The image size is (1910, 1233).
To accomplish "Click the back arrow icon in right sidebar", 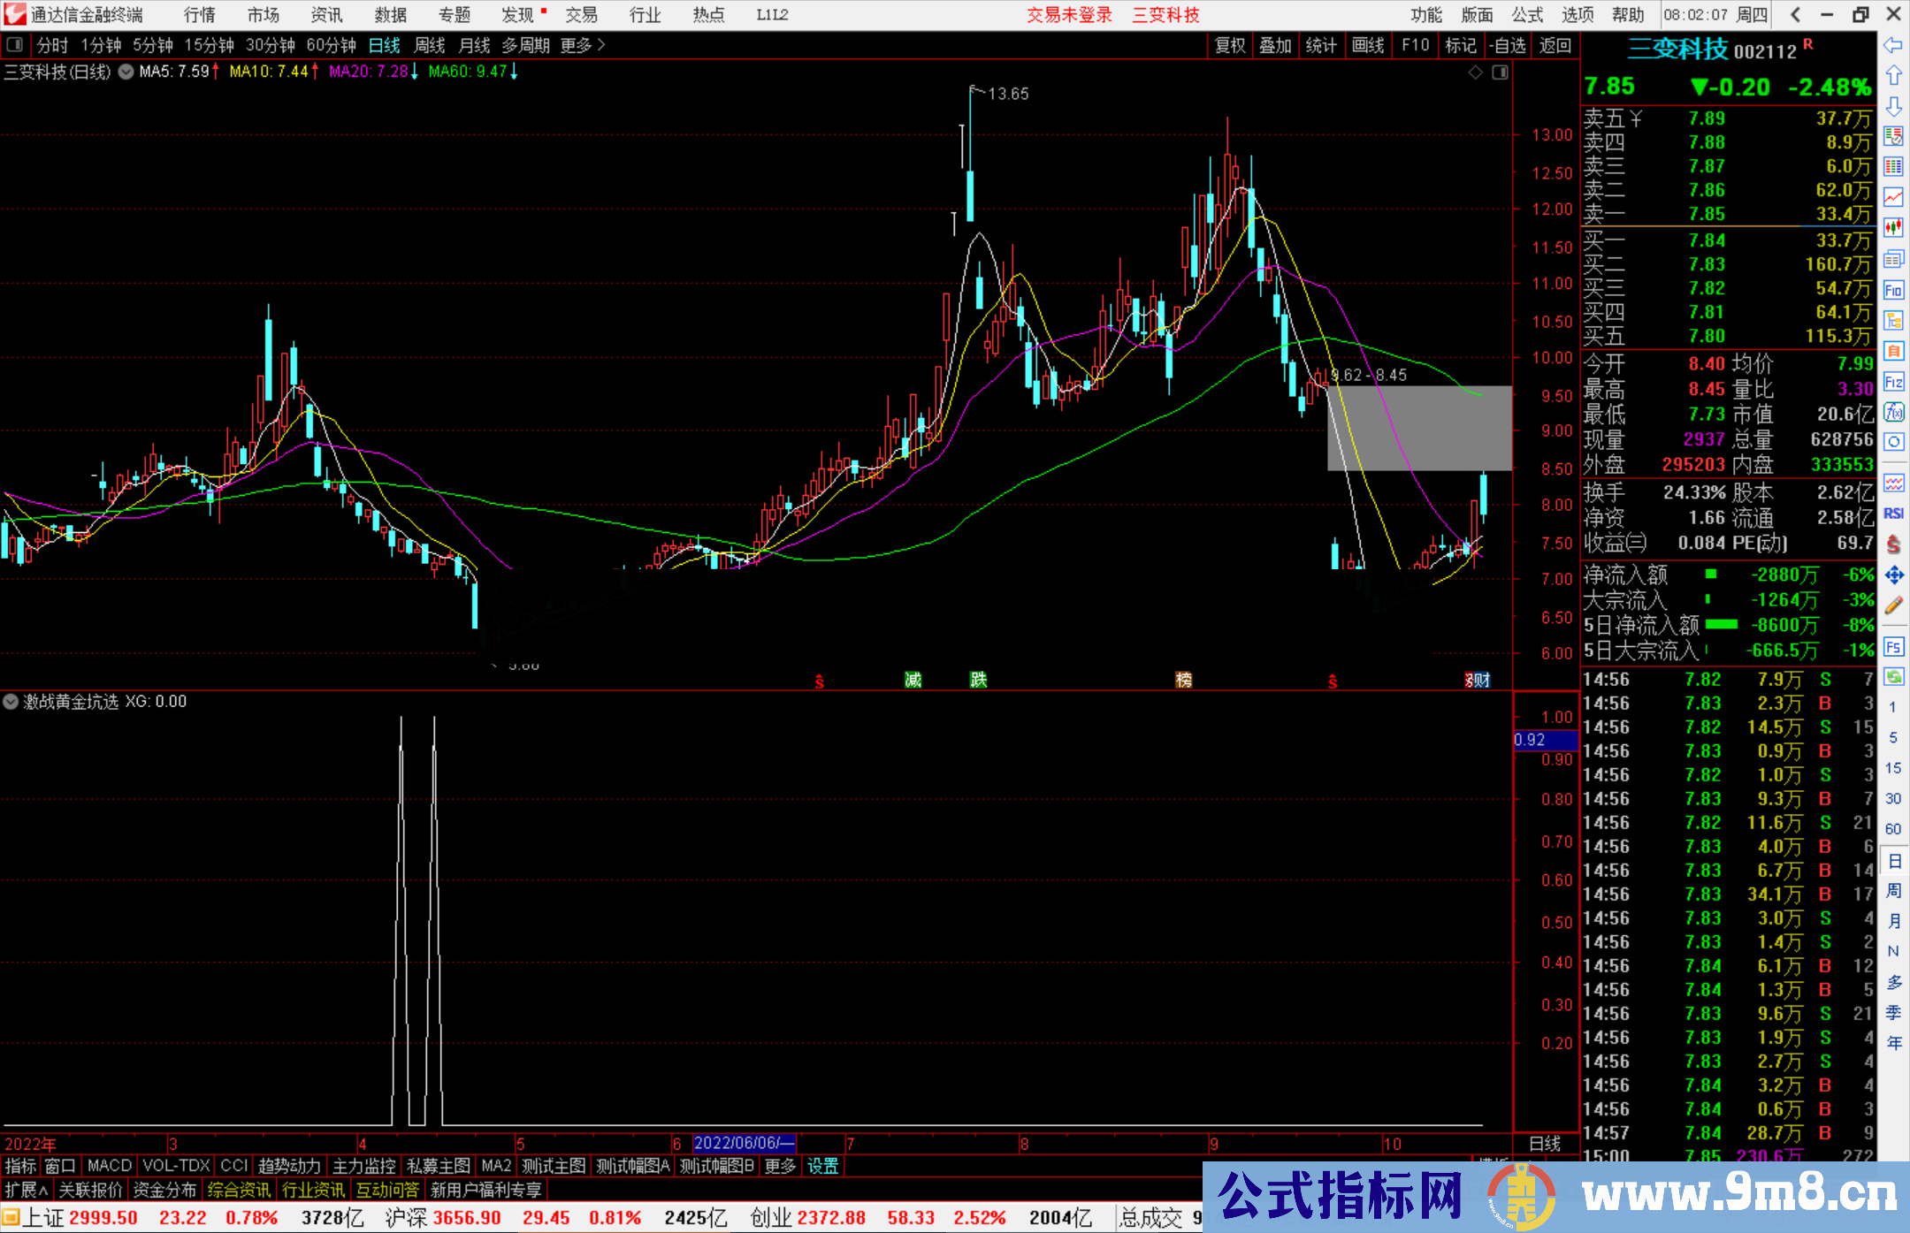I will (x=1893, y=45).
